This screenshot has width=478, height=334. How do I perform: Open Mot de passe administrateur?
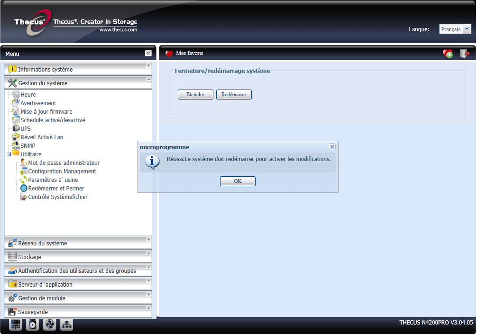point(64,163)
